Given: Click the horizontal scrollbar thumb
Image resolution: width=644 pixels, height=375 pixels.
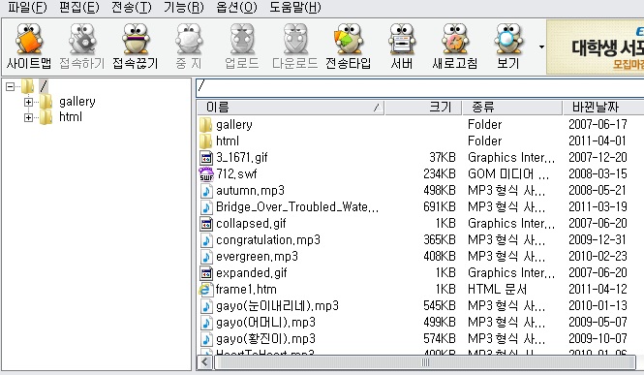Looking at the screenshot, I should 425,362.
